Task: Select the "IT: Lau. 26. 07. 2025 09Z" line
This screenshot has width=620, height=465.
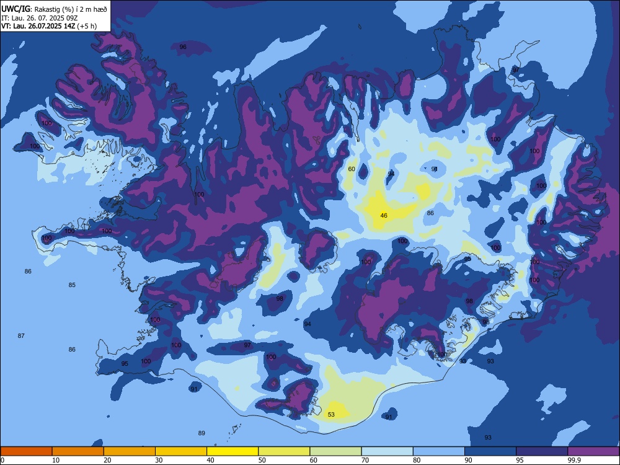Action: pos(39,18)
